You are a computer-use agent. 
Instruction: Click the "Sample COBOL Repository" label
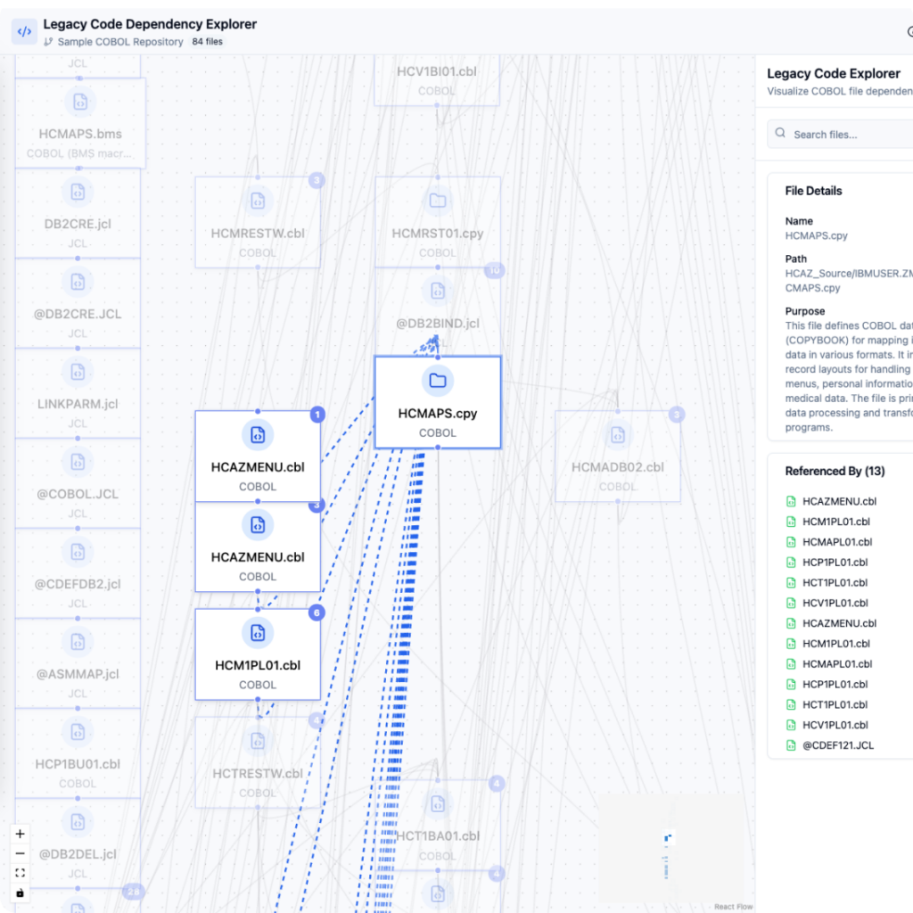click(120, 42)
